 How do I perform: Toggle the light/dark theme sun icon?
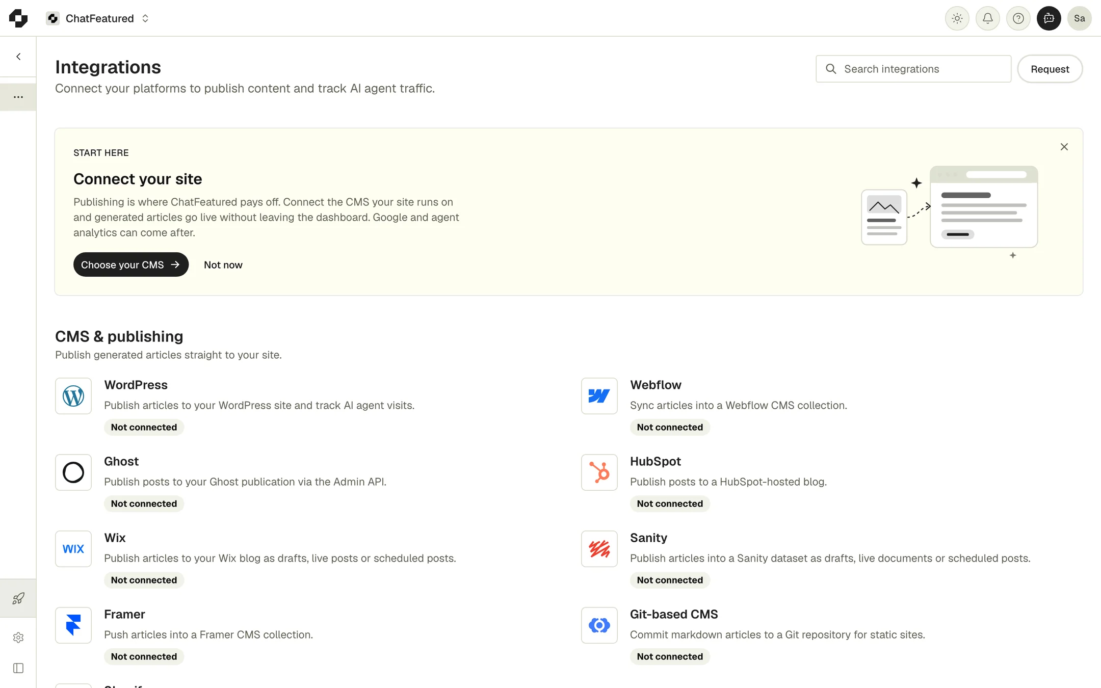point(957,18)
